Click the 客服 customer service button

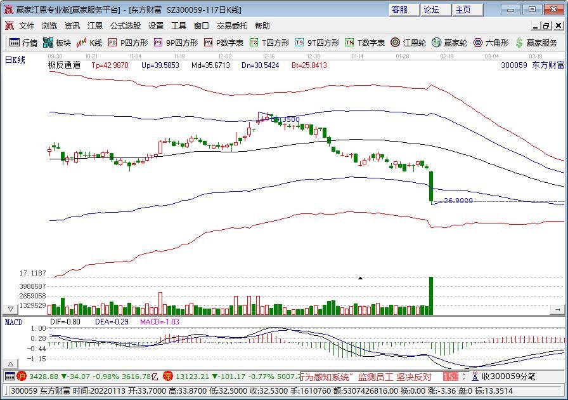pos(404,10)
